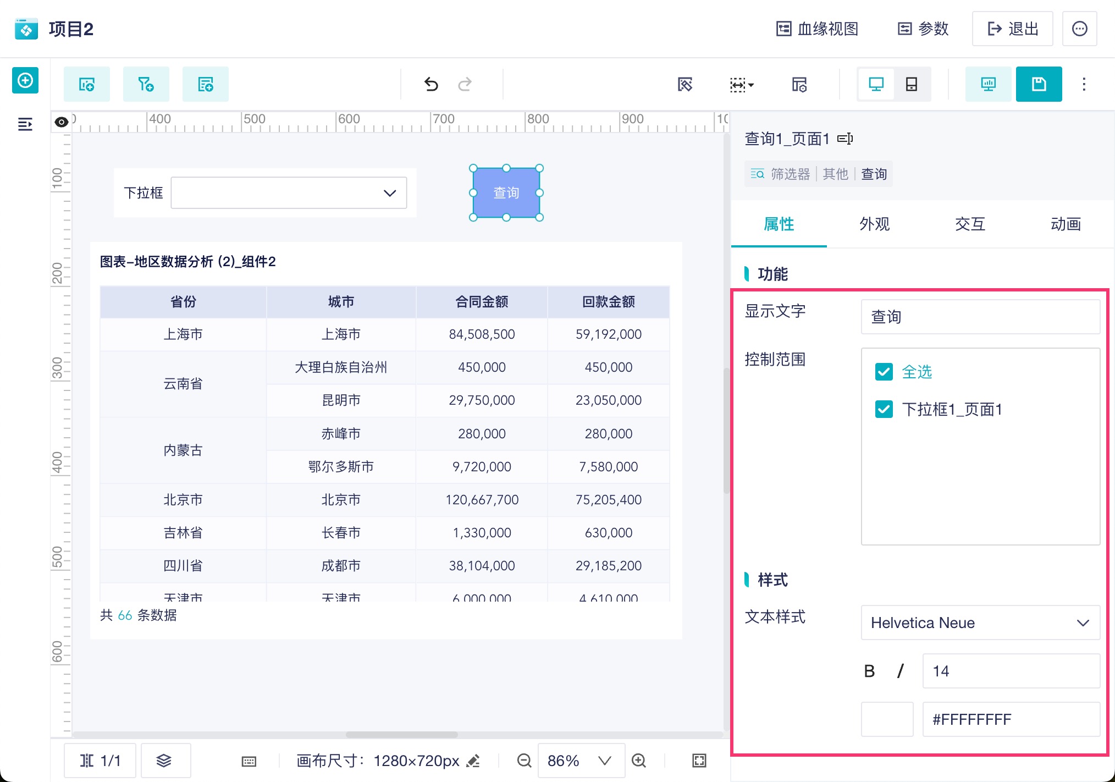Switch to the 交互 tab
The height and width of the screenshot is (782, 1115).
click(970, 224)
